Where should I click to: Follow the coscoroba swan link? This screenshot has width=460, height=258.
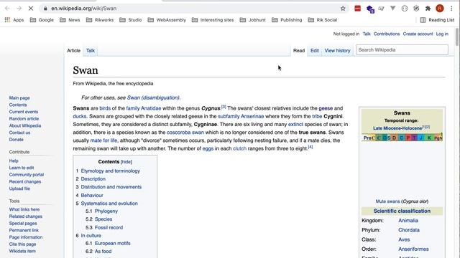pos(185,133)
